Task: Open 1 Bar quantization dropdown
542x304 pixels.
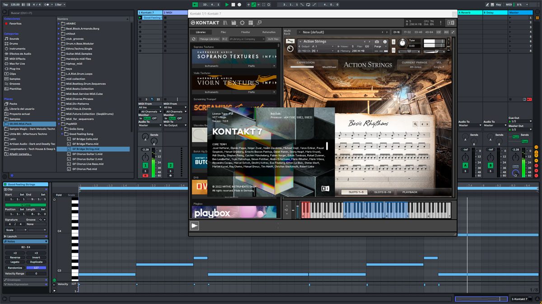Action: tap(59, 5)
